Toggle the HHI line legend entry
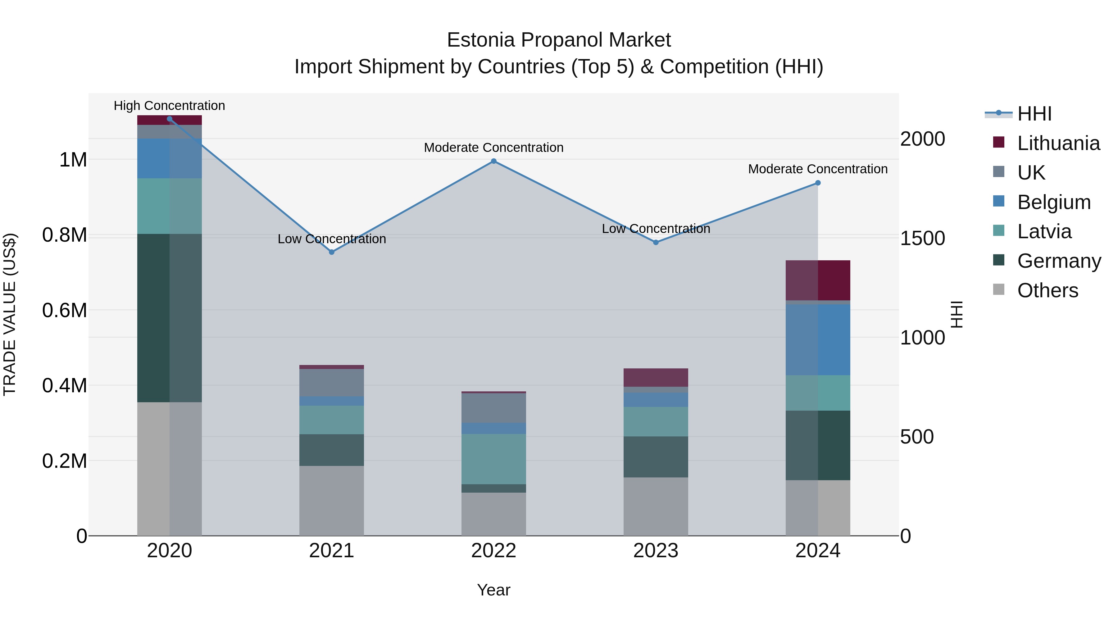This screenshot has height=629, width=1118. coord(1019,114)
